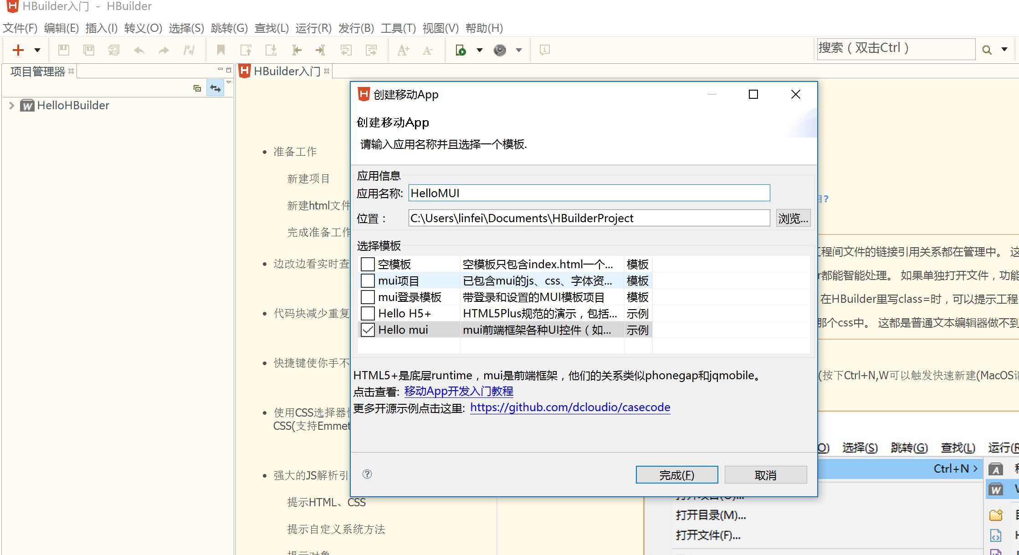Image resolution: width=1019 pixels, height=555 pixels.
Task: Click the Run on device green icon
Action: [x=461, y=50]
